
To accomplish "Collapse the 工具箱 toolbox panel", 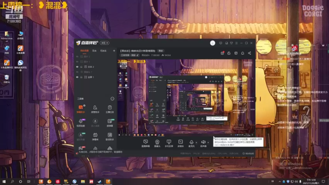I will pos(112,99).
